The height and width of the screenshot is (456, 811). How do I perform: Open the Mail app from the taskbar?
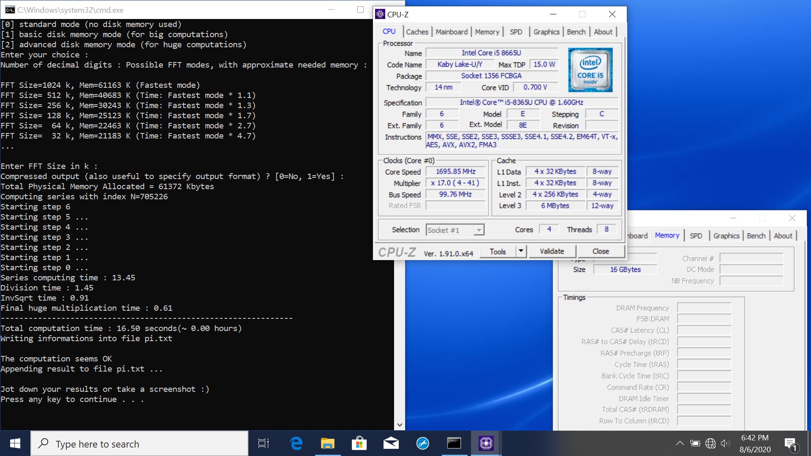tap(391, 443)
